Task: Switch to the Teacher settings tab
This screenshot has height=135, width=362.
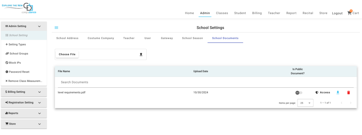Action: click(129, 38)
